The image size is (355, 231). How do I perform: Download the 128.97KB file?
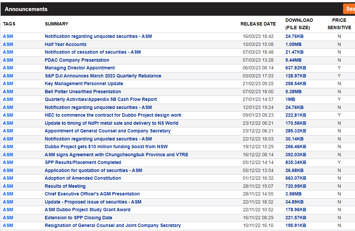coord(296,76)
